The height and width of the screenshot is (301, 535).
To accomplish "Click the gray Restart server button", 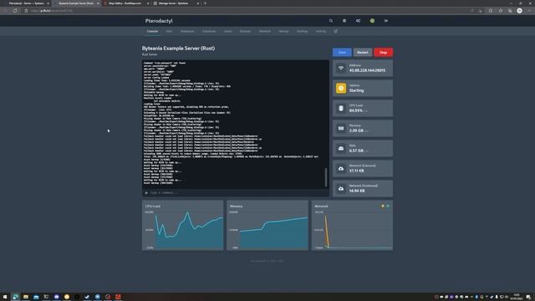I will click(363, 52).
